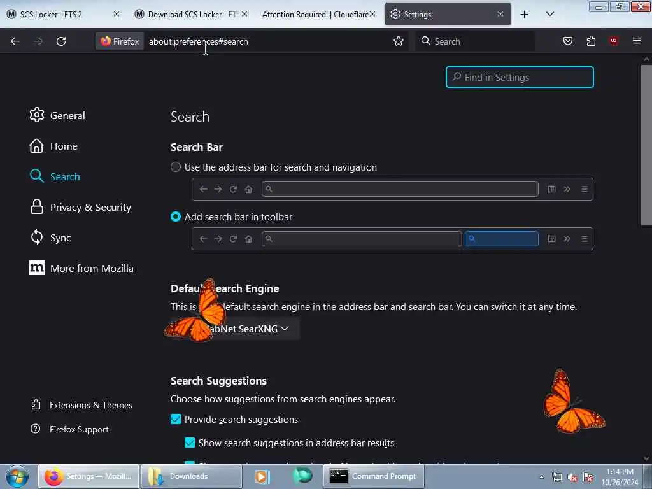This screenshot has width=652, height=489.
Task: Open More from Mozilla section
Action: click(x=81, y=268)
